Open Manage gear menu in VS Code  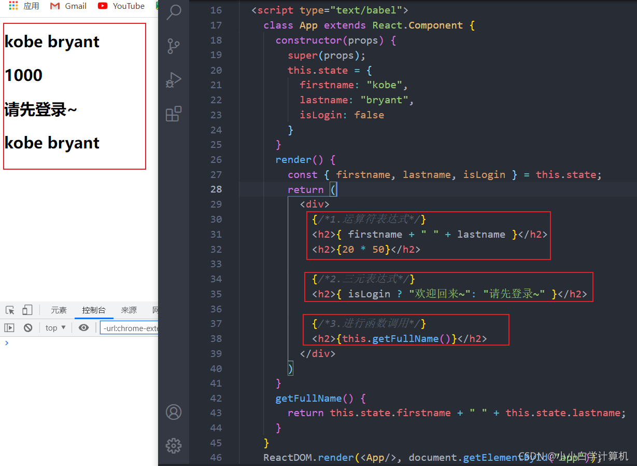click(174, 445)
